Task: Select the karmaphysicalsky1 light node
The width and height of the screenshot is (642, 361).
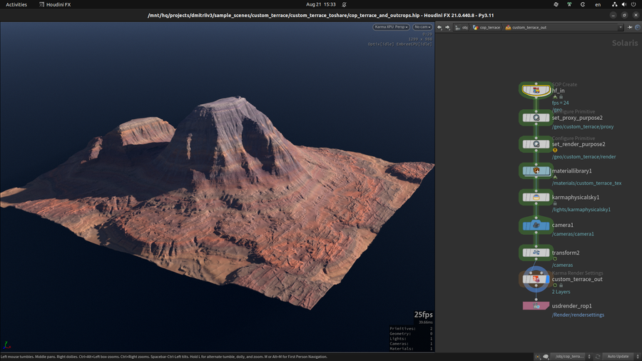Action: [536, 198]
